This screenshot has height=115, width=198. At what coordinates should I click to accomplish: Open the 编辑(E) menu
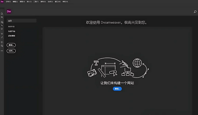tap(15, 2)
